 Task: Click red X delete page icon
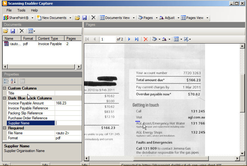(x=146, y=39)
